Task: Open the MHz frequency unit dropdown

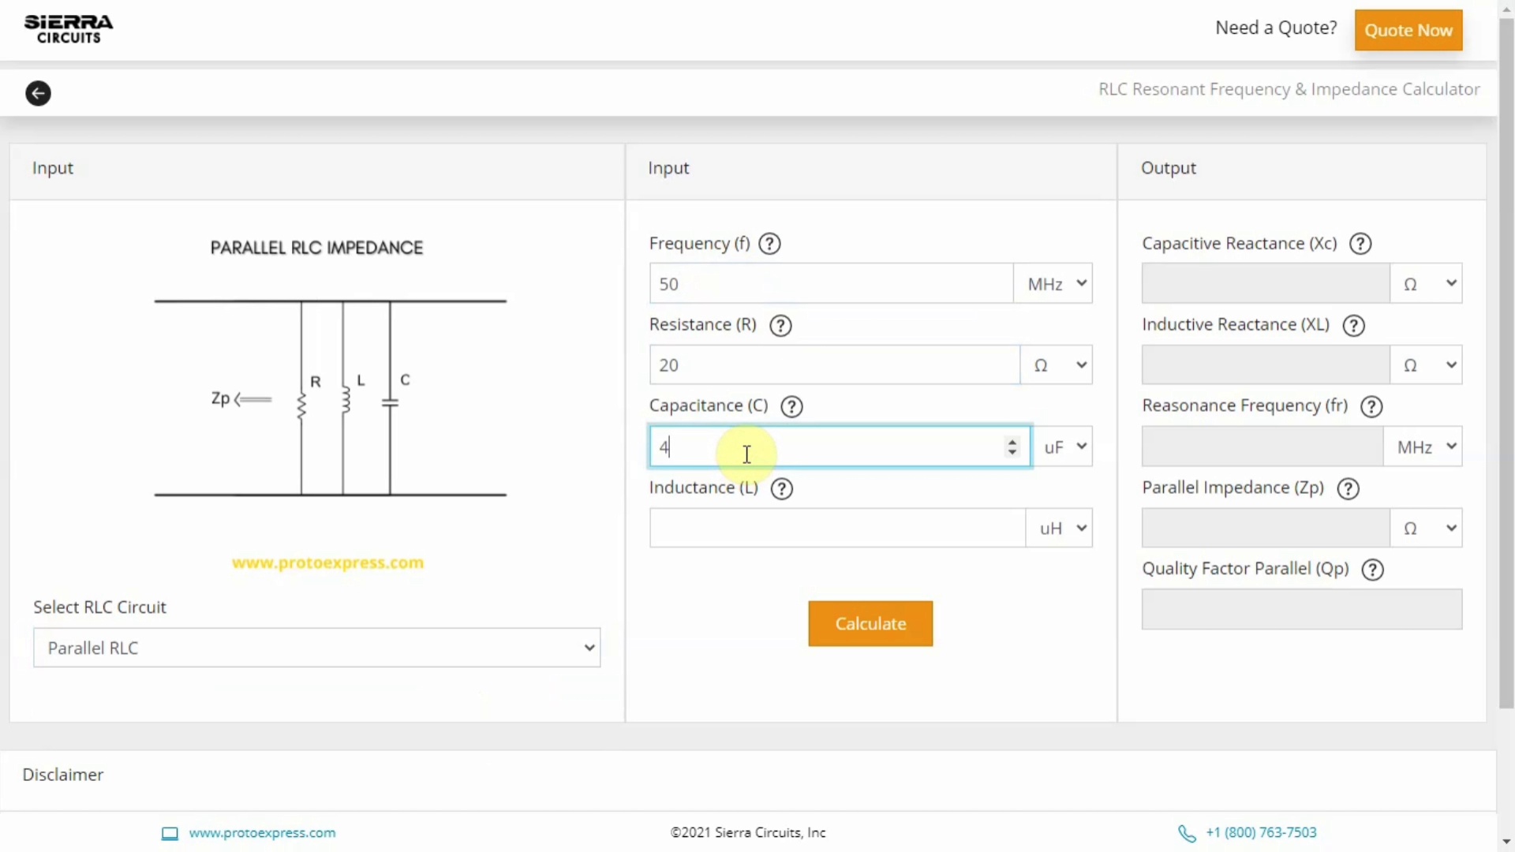Action: point(1053,284)
